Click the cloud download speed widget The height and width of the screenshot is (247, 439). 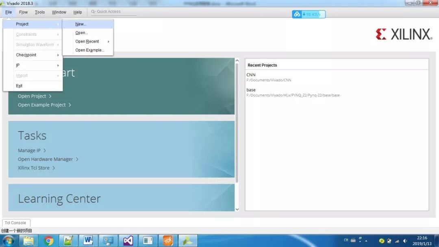pos(309,14)
